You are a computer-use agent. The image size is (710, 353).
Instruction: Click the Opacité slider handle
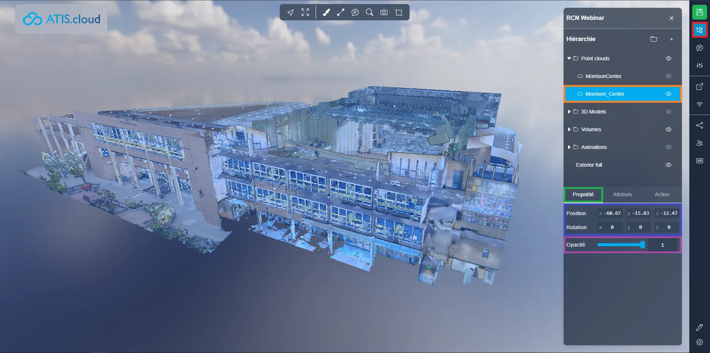coord(643,245)
